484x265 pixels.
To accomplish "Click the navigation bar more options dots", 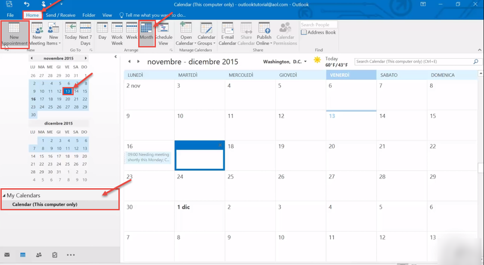I will click(x=71, y=255).
